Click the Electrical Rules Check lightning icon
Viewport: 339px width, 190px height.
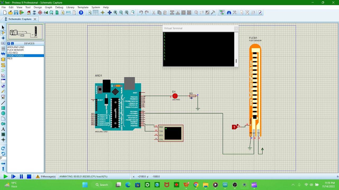click(260, 12)
